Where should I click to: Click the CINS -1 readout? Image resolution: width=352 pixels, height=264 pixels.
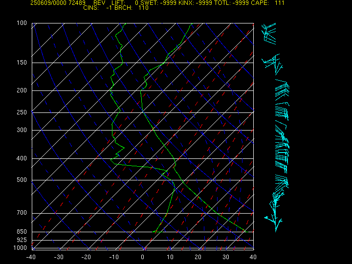click(x=98, y=8)
